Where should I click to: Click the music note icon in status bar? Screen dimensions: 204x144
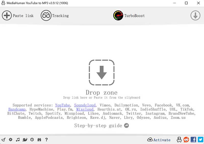pyautogui.click(x=18, y=140)
